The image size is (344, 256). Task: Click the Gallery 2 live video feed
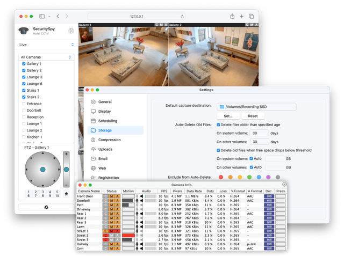tap(213, 56)
